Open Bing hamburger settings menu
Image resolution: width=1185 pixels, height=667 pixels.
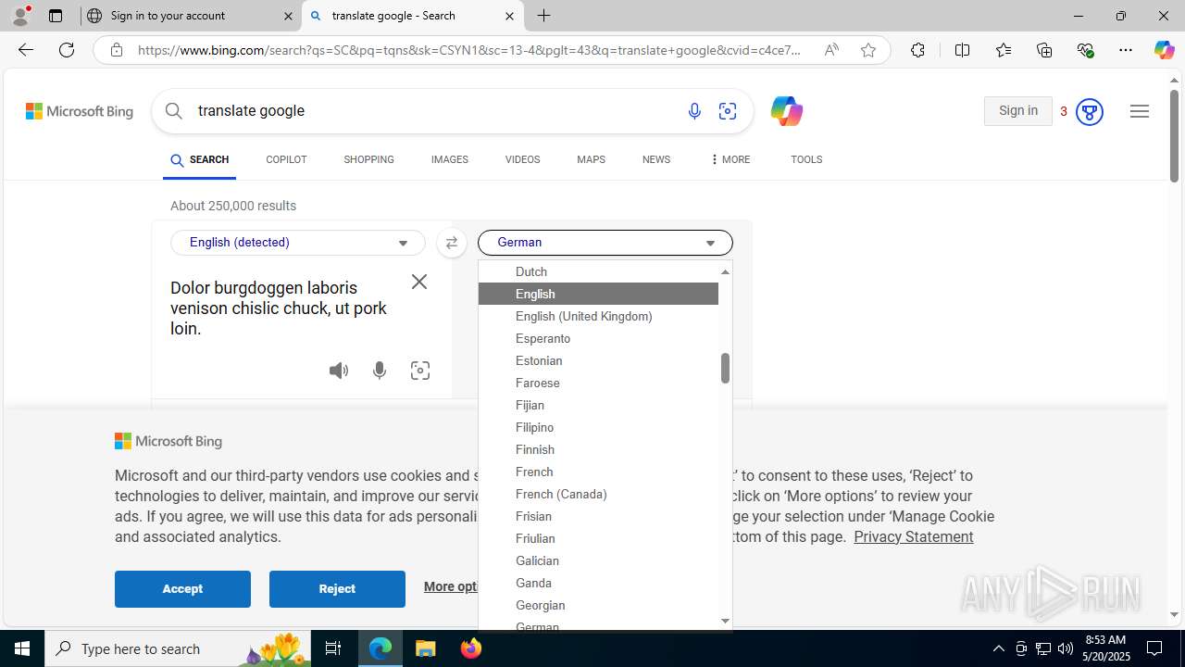click(x=1140, y=111)
